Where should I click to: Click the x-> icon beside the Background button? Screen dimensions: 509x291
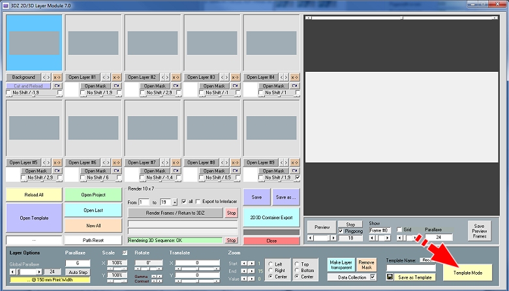coord(57,77)
